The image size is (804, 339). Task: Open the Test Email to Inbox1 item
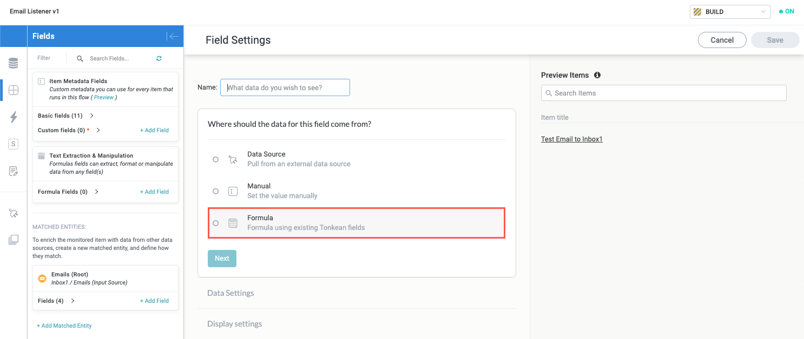point(571,139)
